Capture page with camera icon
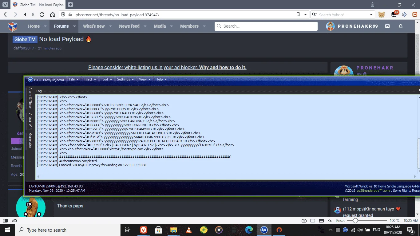Viewport: 420px width, 236px height. [x=304, y=221]
